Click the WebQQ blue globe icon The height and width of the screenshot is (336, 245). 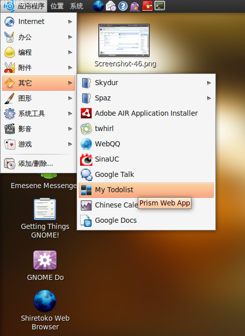[86, 144]
